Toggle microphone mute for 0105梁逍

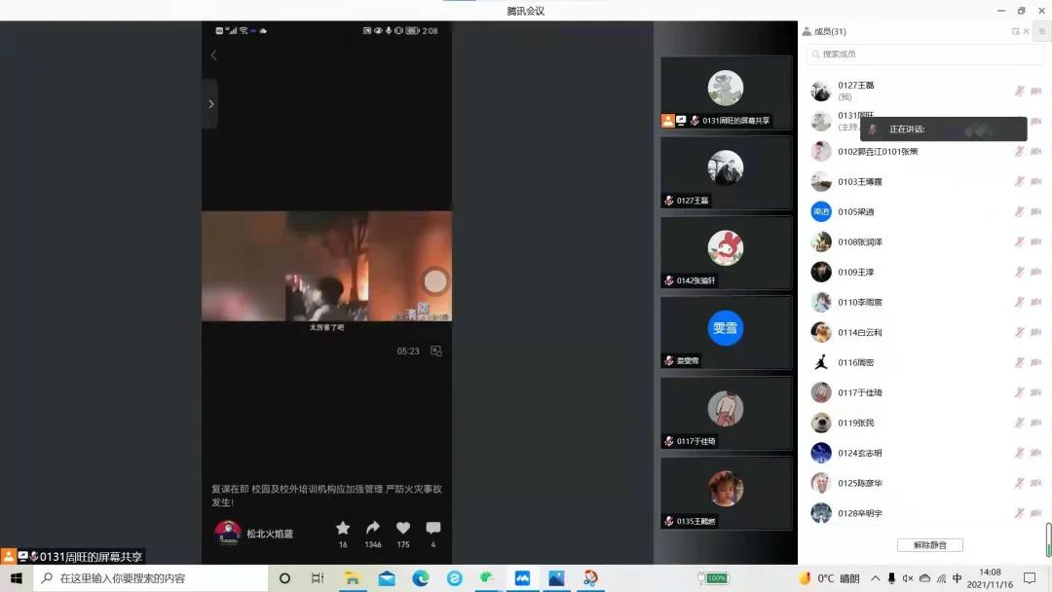1019,212
